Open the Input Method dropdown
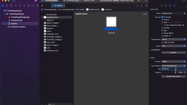The height and width of the screenshot is (105, 187). tap(174, 66)
